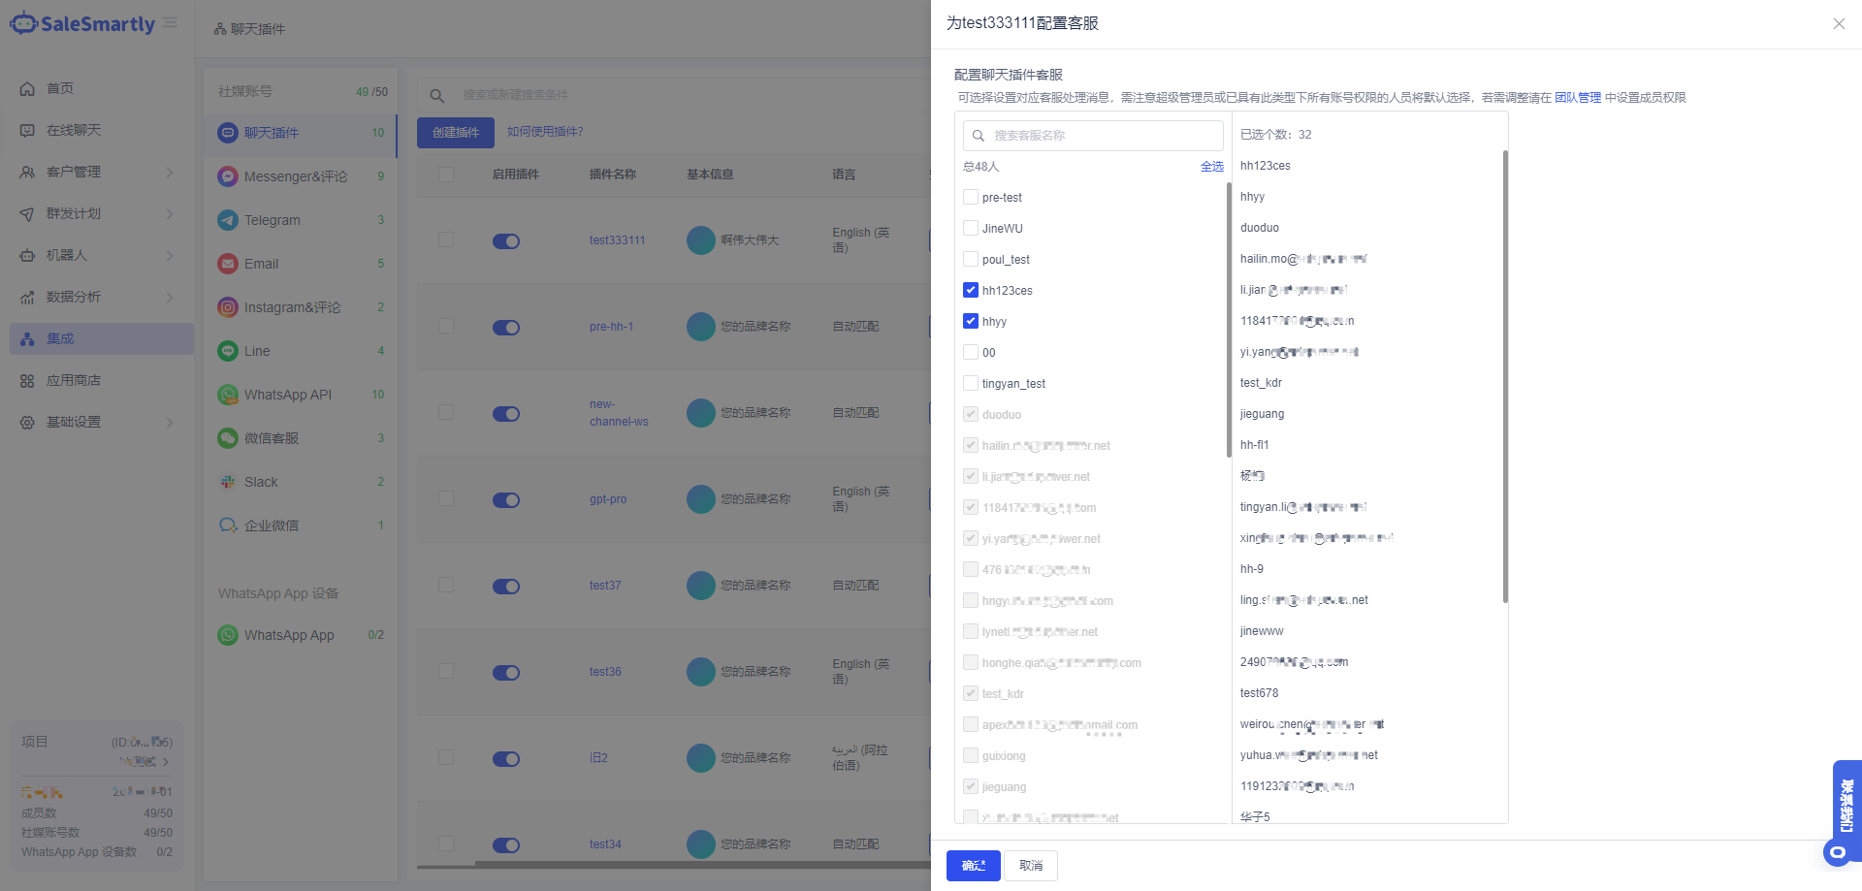
Task: Open the 团队管理 link
Action: (x=1577, y=98)
